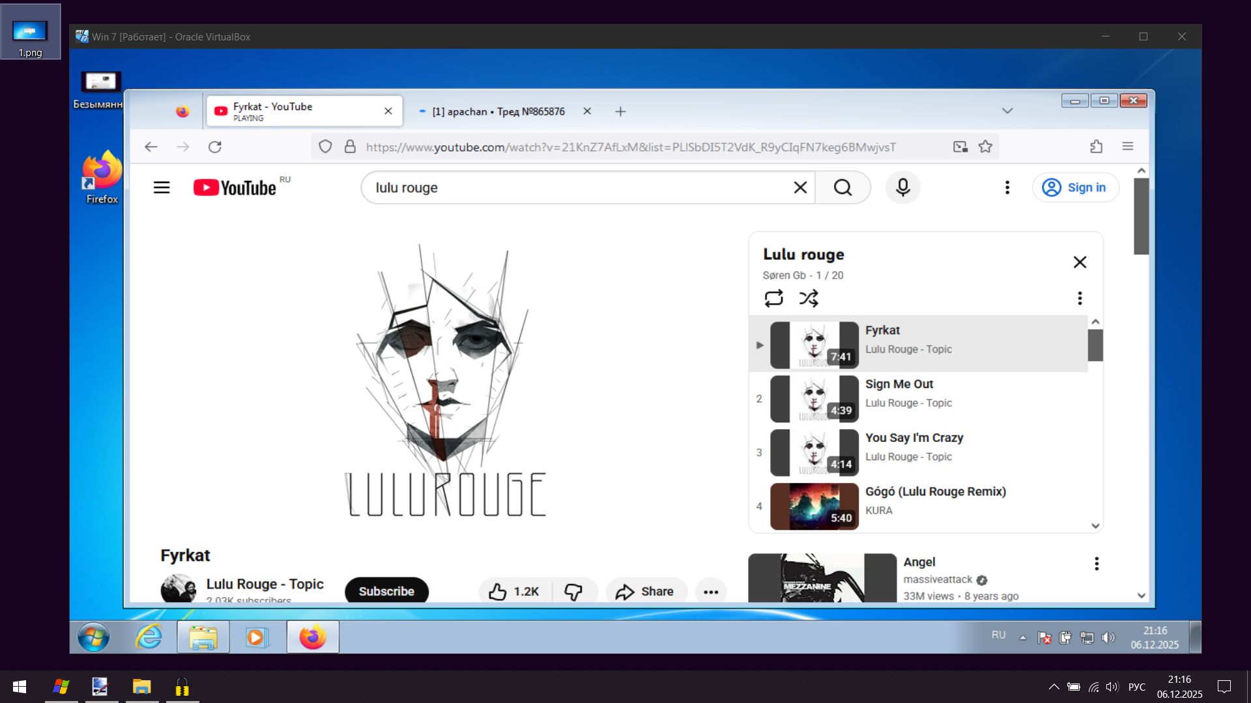Expand the list all tabs chevron
This screenshot has height=703, width=1251.
click(x=1007, y=111)
